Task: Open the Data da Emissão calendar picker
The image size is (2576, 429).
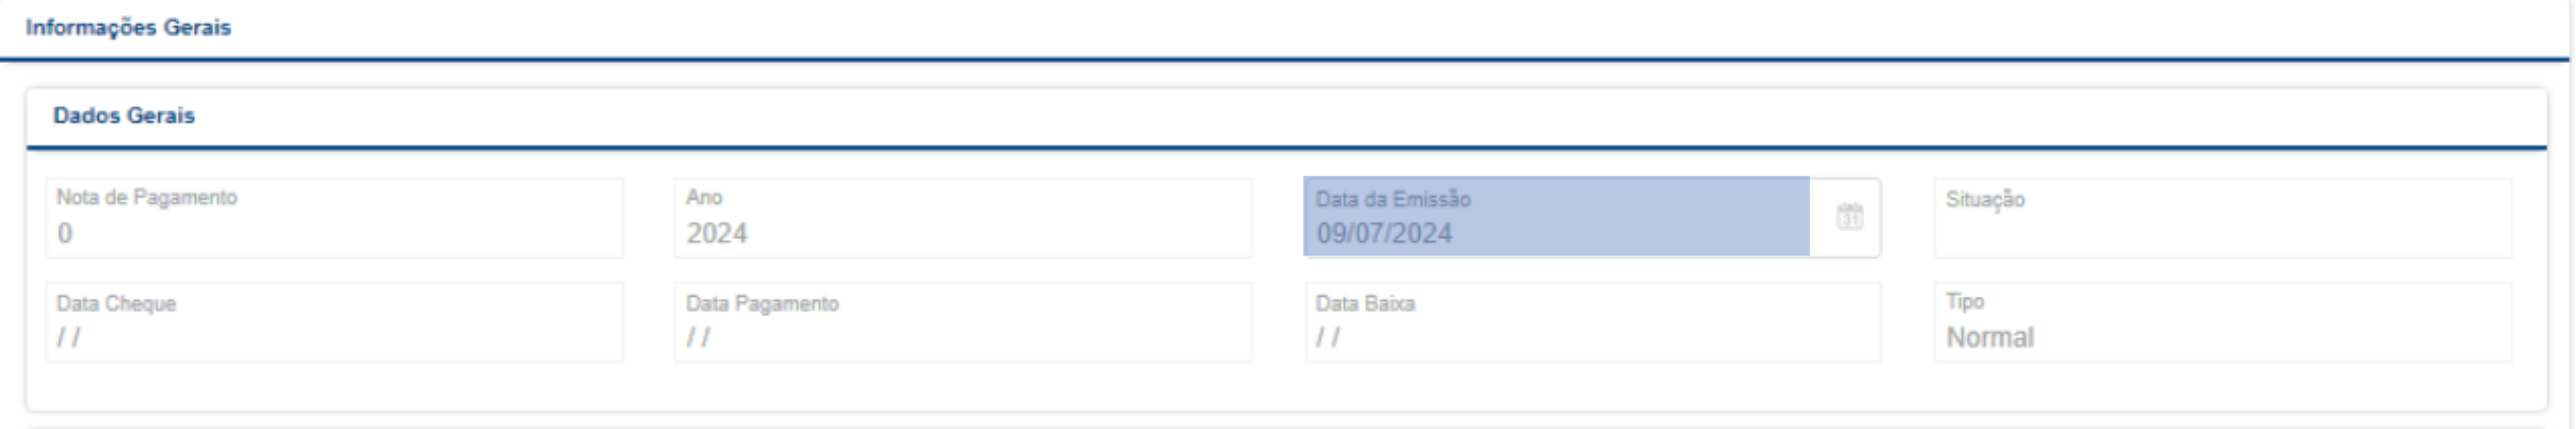Action: click(1849, 216)
